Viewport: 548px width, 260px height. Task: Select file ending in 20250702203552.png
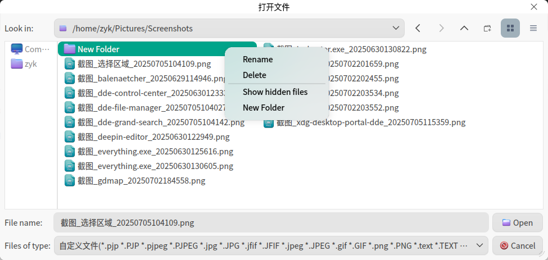[364, 108]
